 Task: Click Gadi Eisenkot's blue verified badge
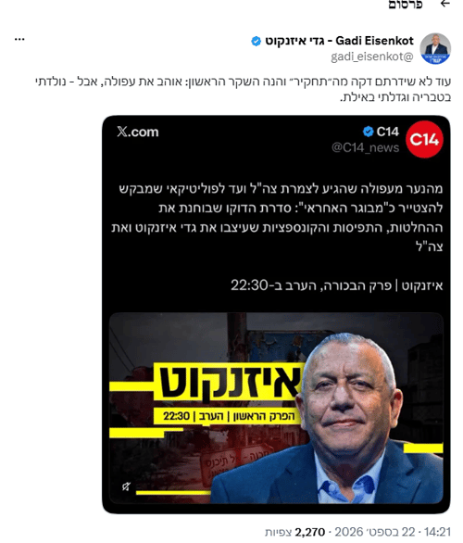(256, 41)
